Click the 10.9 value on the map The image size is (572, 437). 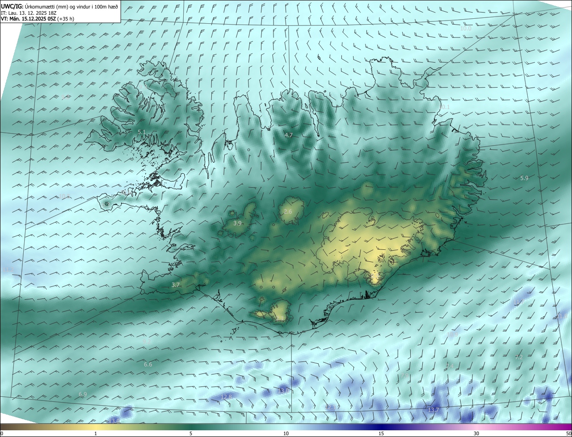click(453, 334)
